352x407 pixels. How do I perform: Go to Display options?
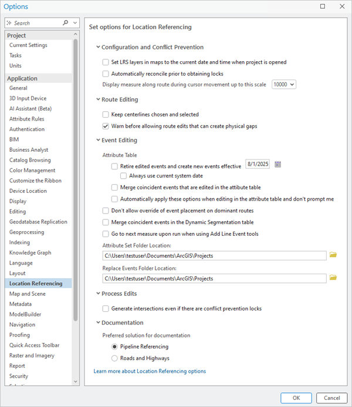pos(18,201)
